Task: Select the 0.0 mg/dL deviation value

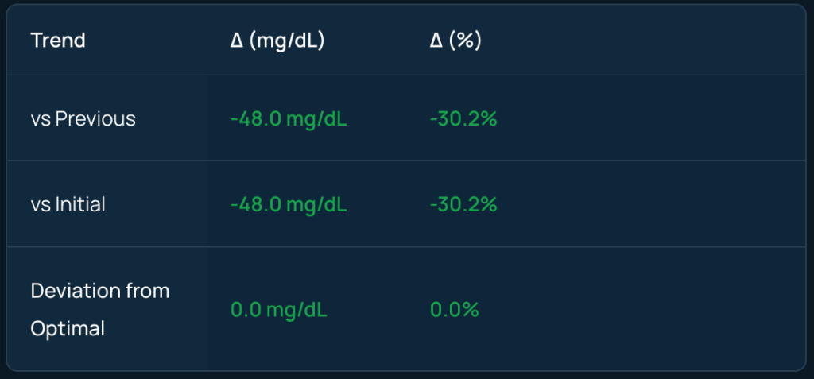Action: (278, 310)
